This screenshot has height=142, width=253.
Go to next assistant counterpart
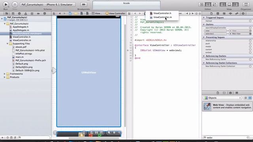coord(193,13)
